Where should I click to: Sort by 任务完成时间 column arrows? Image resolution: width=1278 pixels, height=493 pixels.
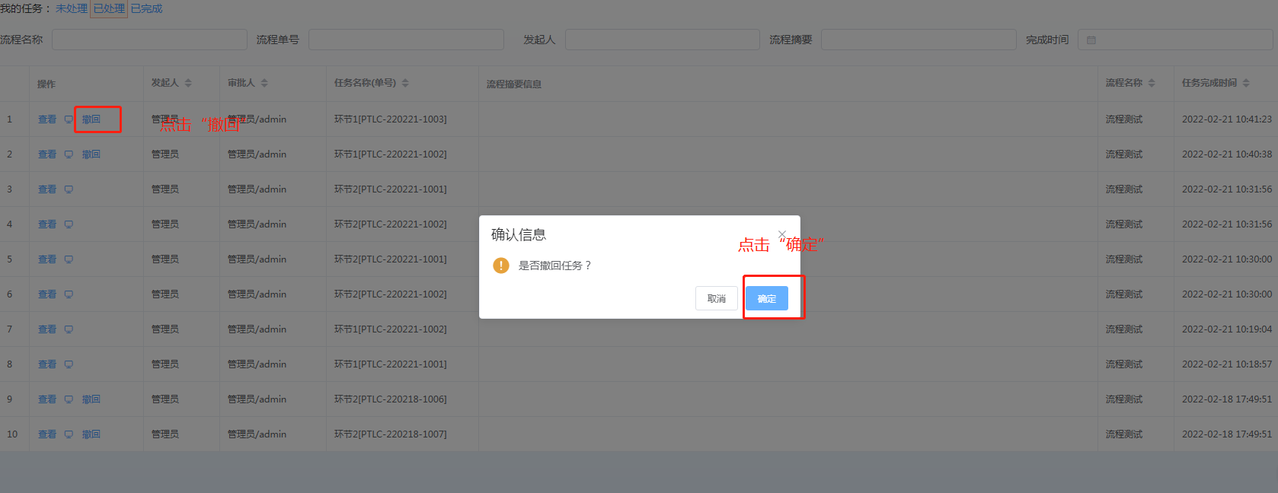tap(1246, 83)
